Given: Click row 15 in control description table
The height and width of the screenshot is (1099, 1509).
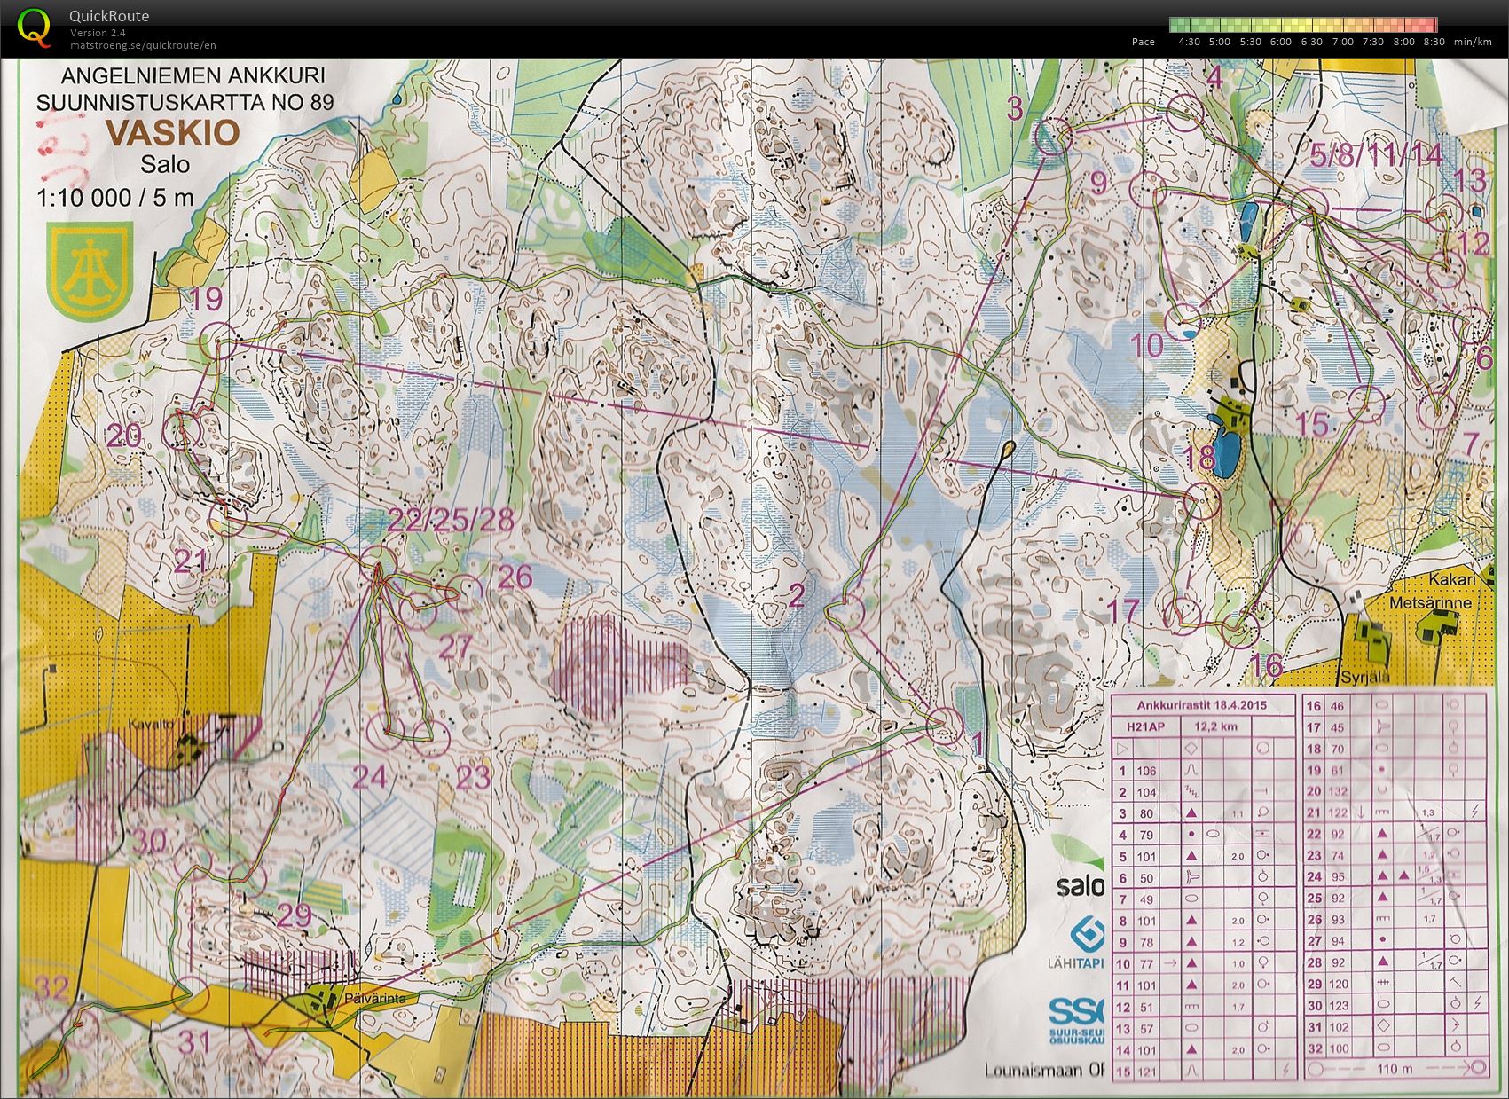Looking at the screenshot, I should [x=1202, y=1071].
